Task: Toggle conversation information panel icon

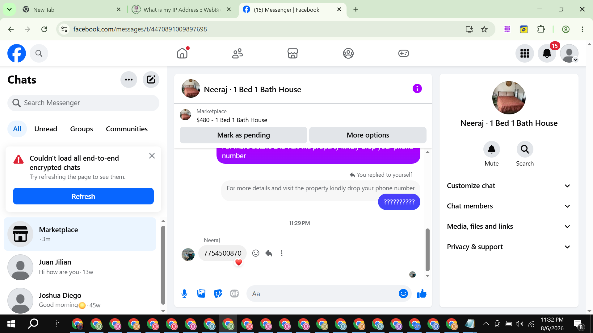Action: point(417,88)
